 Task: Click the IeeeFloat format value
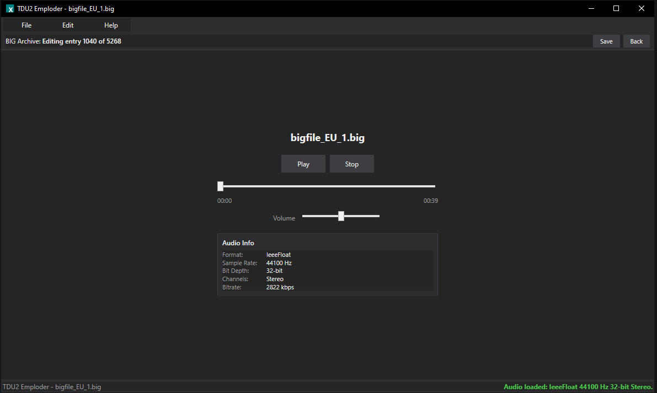tap(279, 255)
